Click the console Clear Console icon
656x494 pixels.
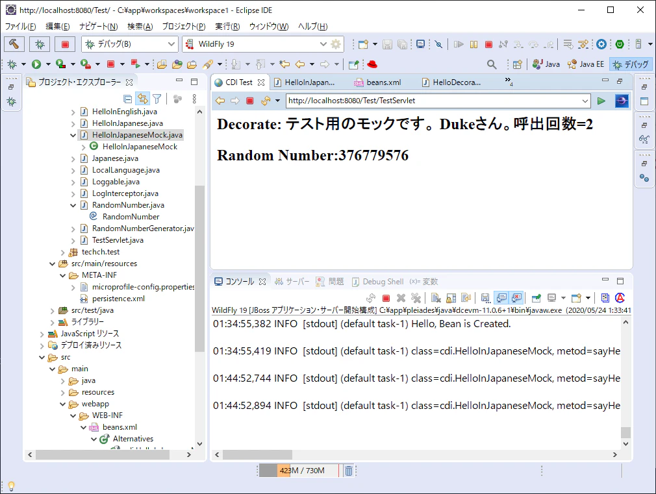(436, 298)
